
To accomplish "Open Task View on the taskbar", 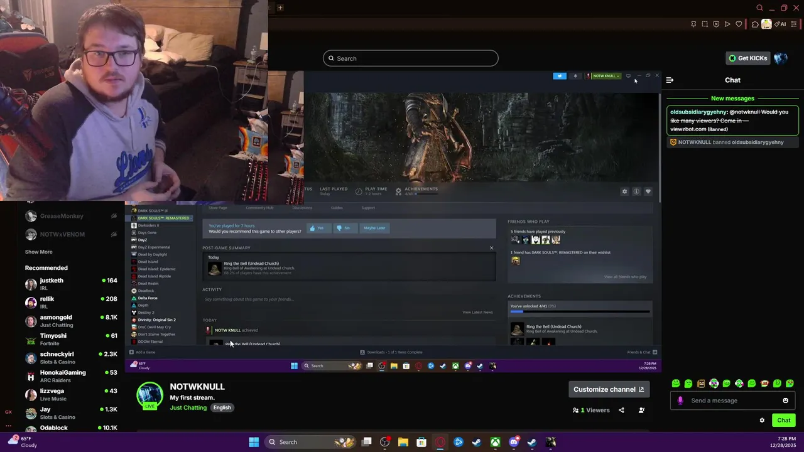I will pos(367,442).
